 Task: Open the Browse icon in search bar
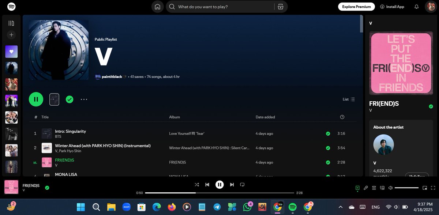281,7
